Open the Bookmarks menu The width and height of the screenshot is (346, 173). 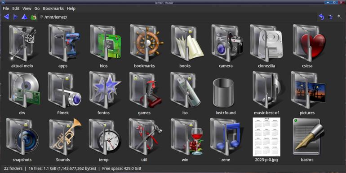coord(53,9)
